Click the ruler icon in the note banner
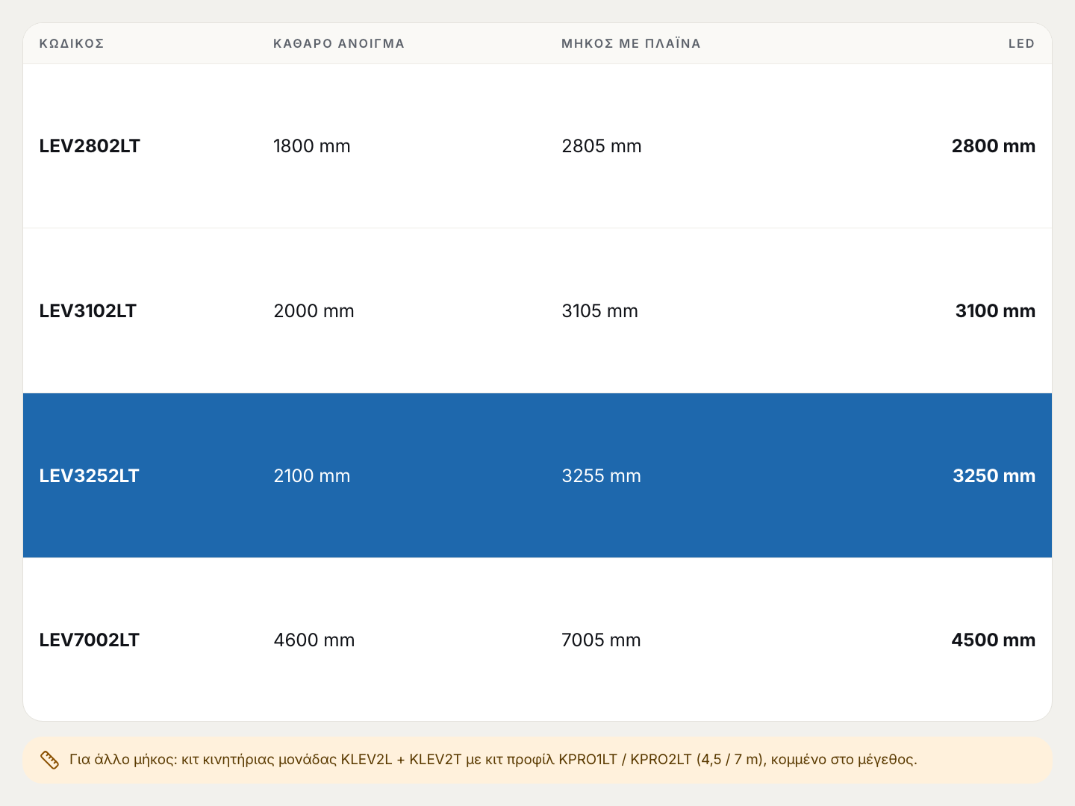This screenshot has height=806, width=1075. pos(49,760)
